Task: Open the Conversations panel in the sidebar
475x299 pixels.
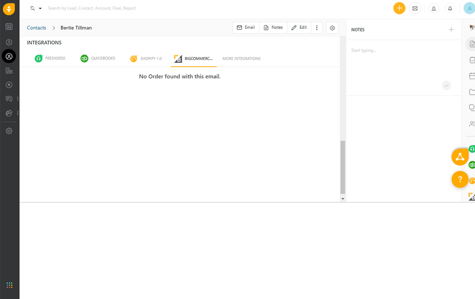Action: coord(9,98)
